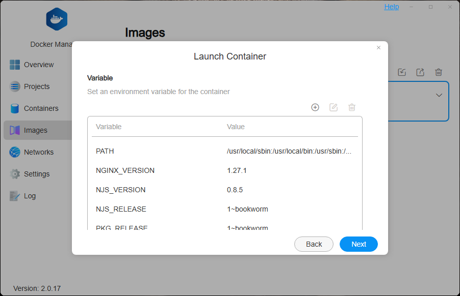The height and width of the screenshot is (296, 460).
Task: Expand the selected image row details
Action: pyautogui.click(x=438, y=95)
